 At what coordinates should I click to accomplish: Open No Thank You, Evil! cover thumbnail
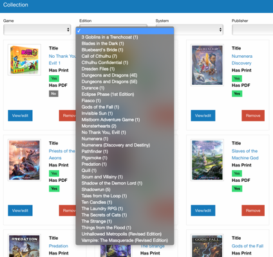pyautogui.click(x=24, y=60)
